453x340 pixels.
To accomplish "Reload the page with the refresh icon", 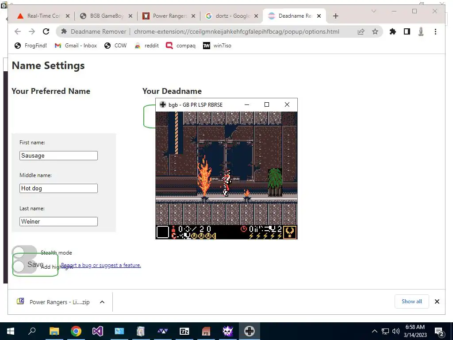I will 46,31.
